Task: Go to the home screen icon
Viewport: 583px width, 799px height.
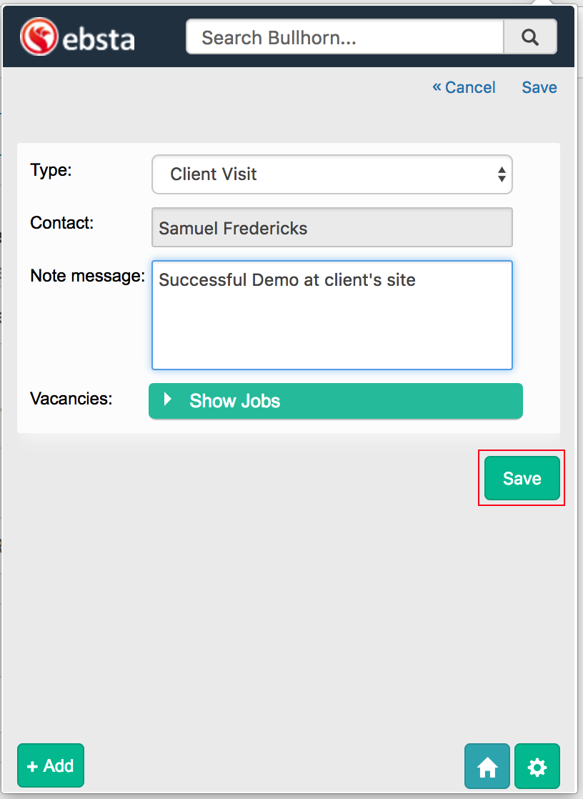Action: [x=487, y=767]
